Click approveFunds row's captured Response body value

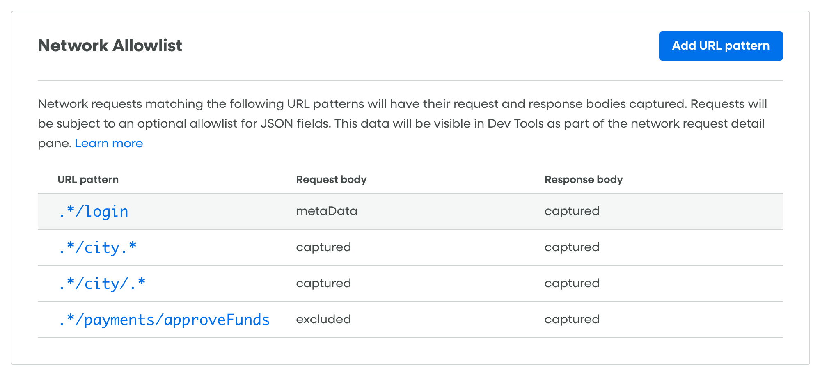click(572, 319)
